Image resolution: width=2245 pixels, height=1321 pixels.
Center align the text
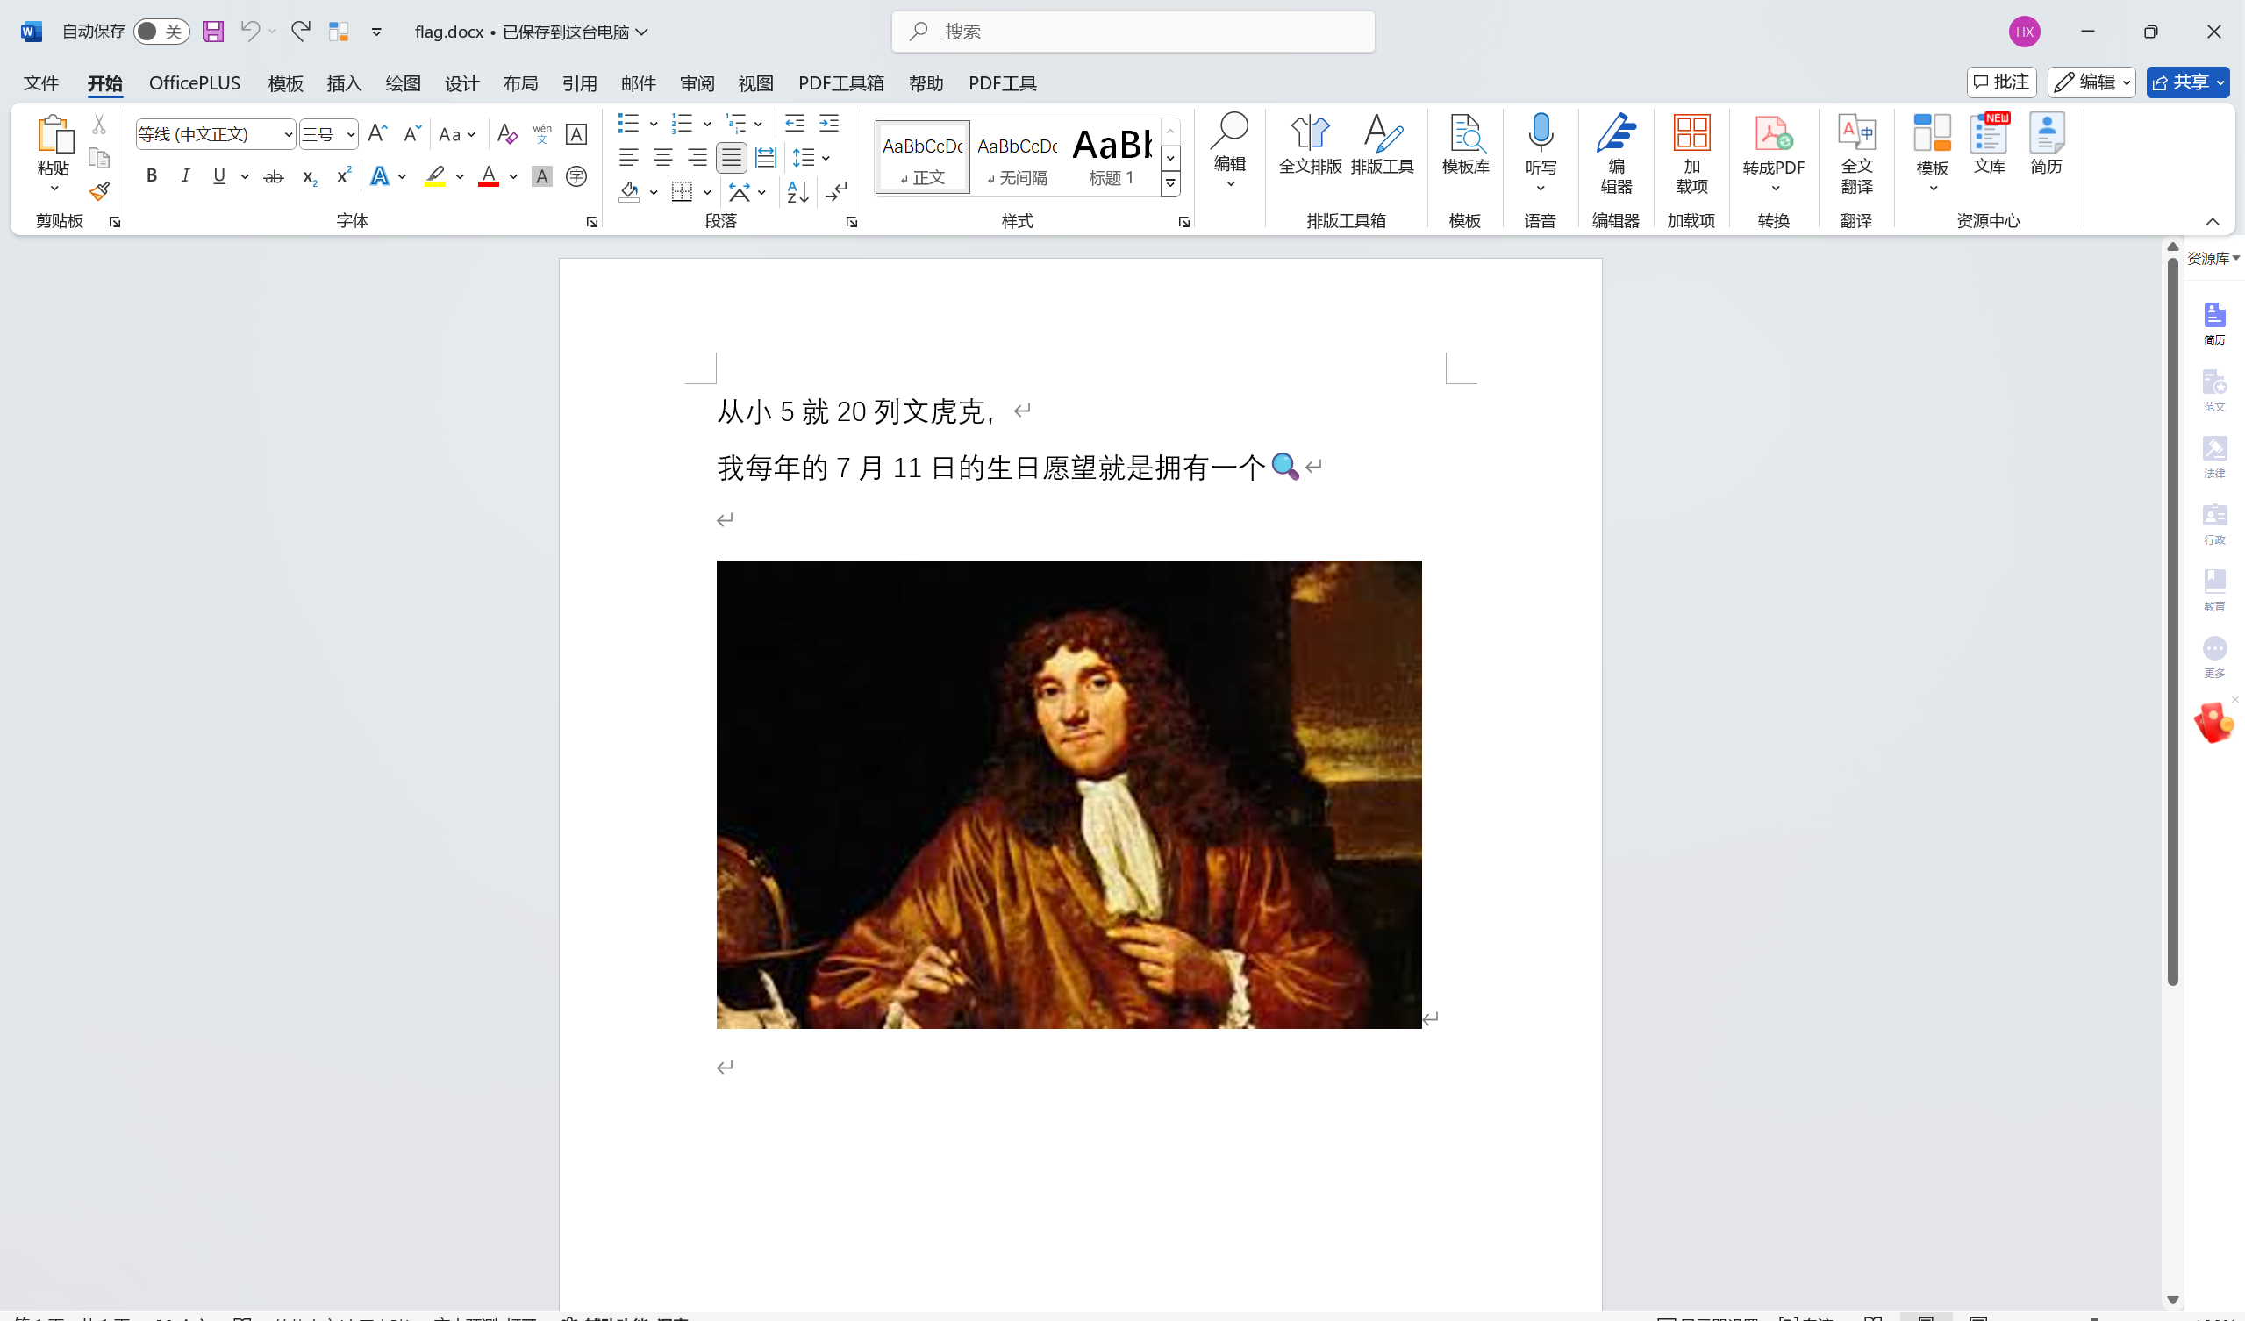click(663, 158)
